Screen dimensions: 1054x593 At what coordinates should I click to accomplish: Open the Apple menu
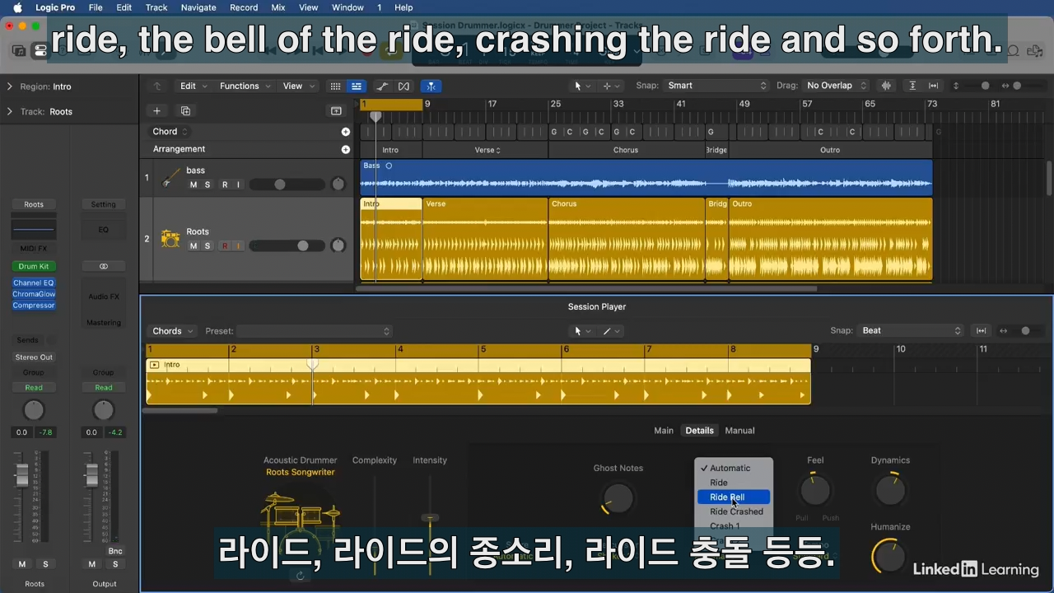click(x=16, y=7)
